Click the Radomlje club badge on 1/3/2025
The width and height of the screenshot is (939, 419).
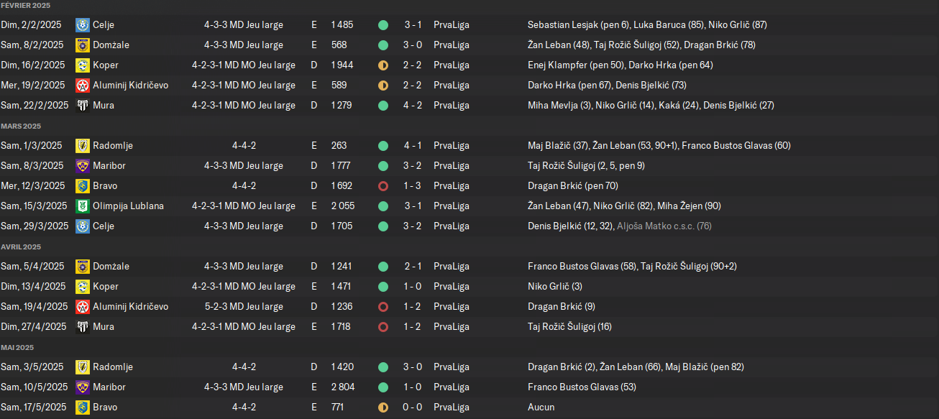83,145
